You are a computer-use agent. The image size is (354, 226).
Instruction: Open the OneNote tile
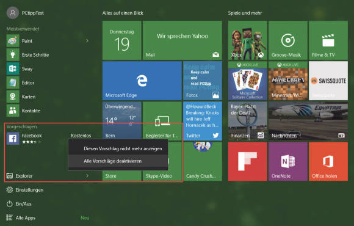pyautogui.click(x=288, y=161)
